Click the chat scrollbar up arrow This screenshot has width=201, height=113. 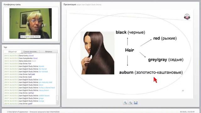[57, 102]
